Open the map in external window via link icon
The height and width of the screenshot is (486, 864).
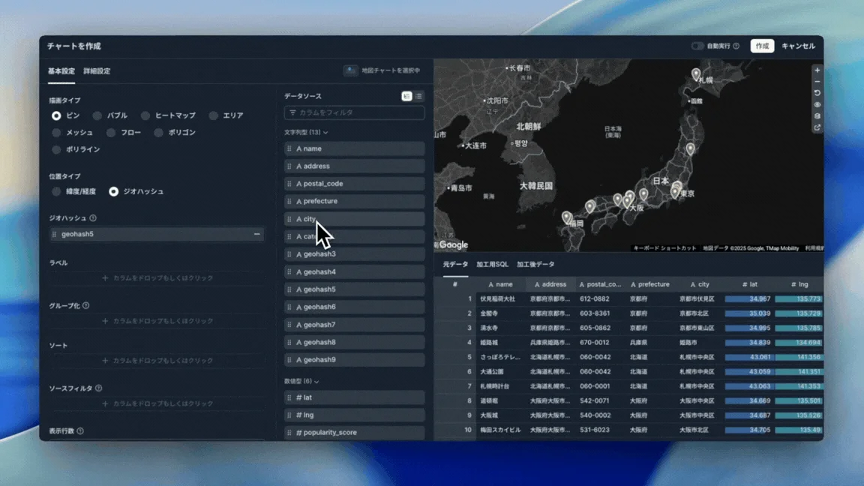point(816,127)
